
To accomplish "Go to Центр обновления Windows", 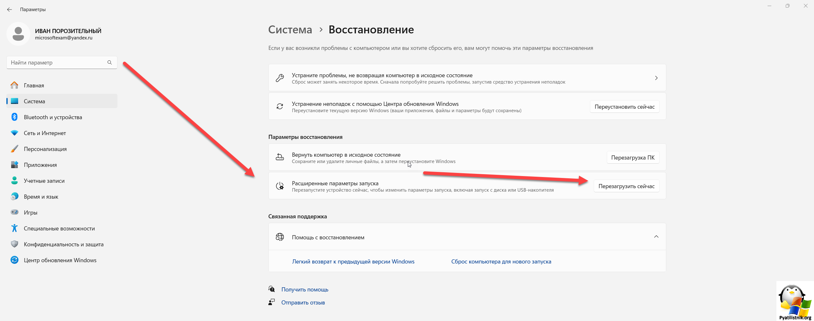I will (62, 260).
